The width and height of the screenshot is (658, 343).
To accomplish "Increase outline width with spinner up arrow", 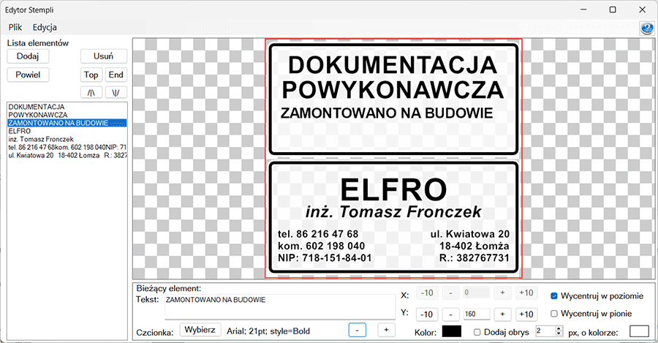I will pyautogui.click(x=559, y=328).
